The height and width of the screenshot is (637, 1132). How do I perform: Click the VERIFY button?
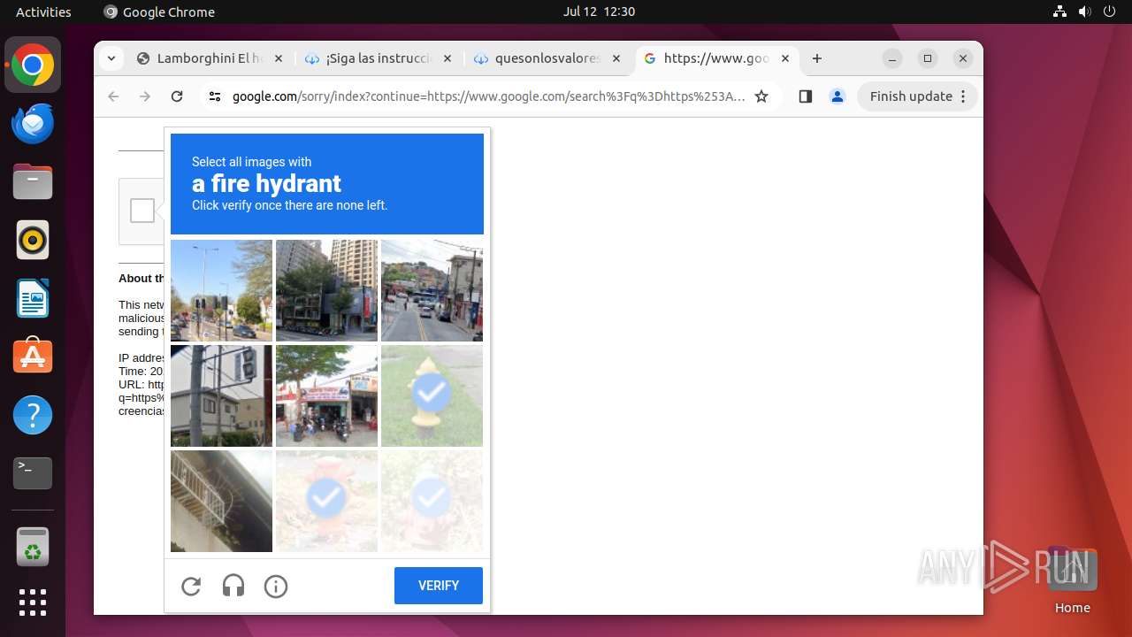tap(439, 586)
